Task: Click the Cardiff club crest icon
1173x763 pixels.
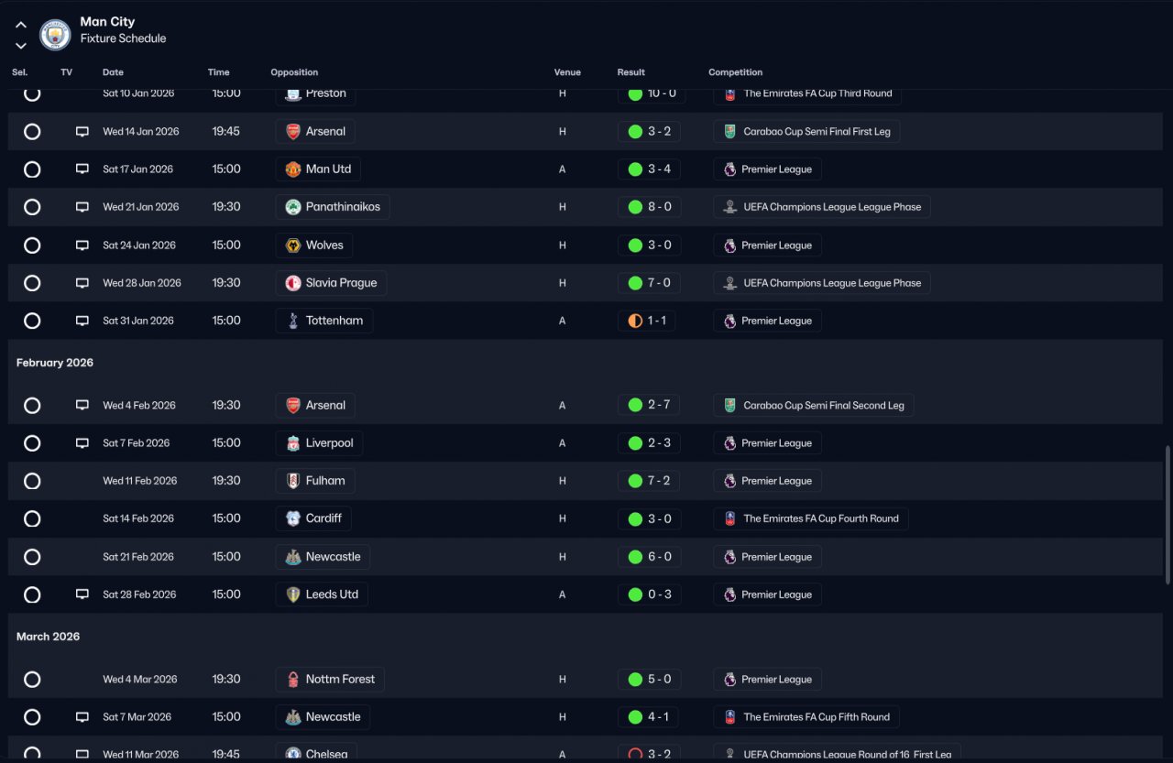Action: pyautogui.click(x=293, y=518)
